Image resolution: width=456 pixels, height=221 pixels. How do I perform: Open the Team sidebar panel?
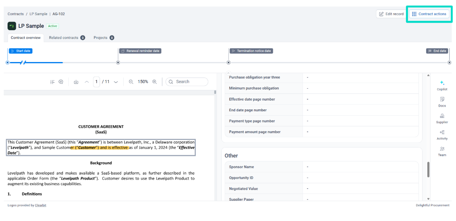pos(442,151)
